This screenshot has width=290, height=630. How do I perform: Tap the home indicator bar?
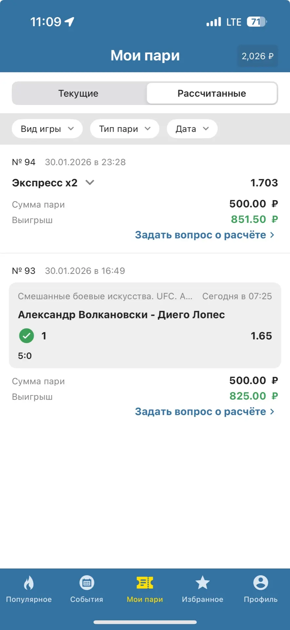tap(145, 622)
